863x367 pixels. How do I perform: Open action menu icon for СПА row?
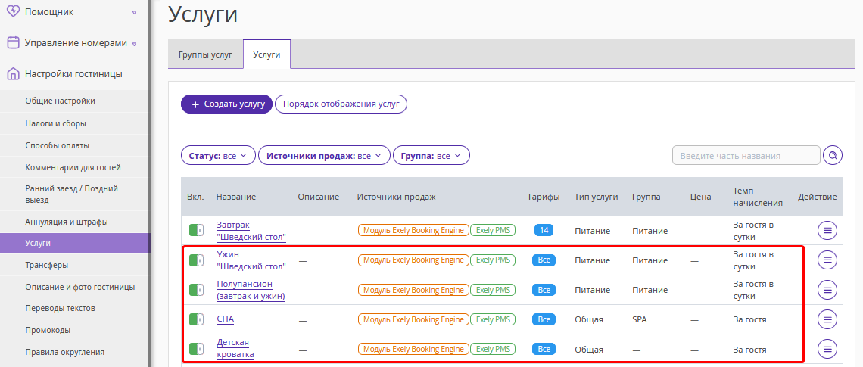click(x=827, y=319)
